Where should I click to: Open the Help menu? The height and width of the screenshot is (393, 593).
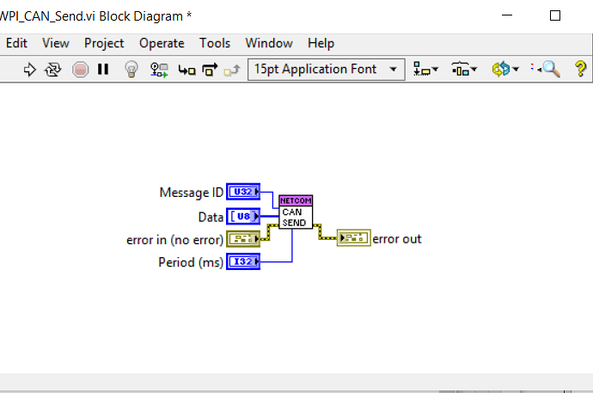coord(321,43)
